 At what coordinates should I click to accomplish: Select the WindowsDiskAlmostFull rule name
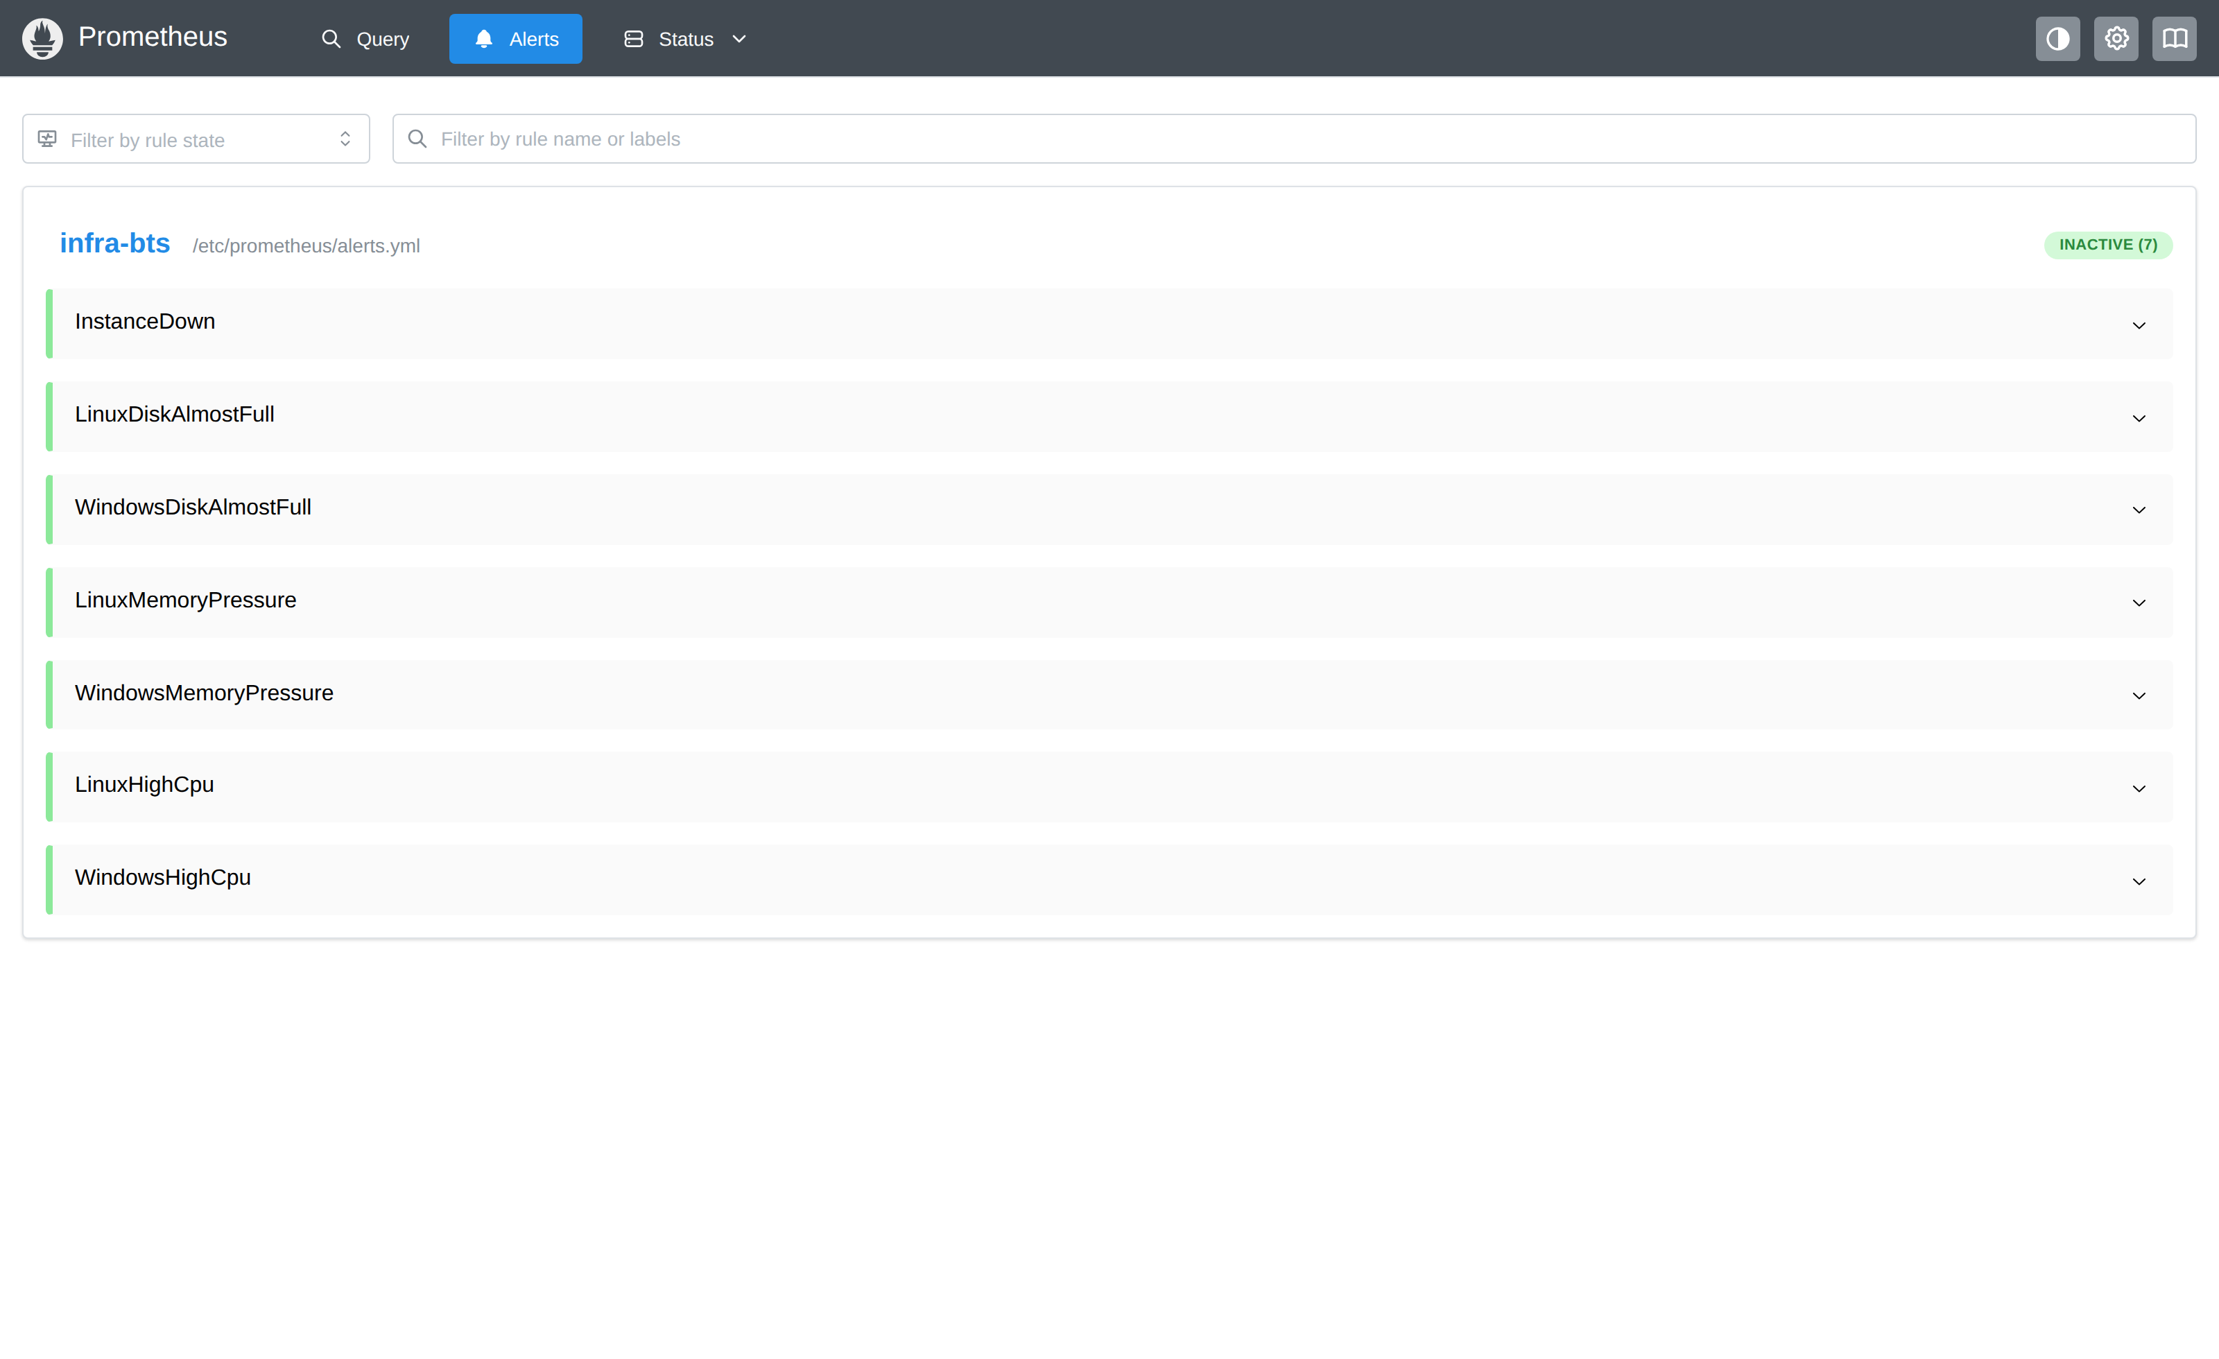pos(193,507)
